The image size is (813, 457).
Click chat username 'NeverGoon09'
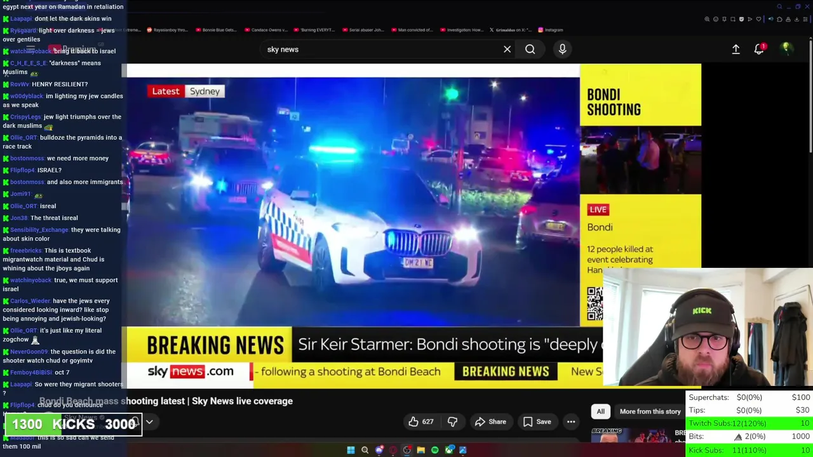(29, 352)
